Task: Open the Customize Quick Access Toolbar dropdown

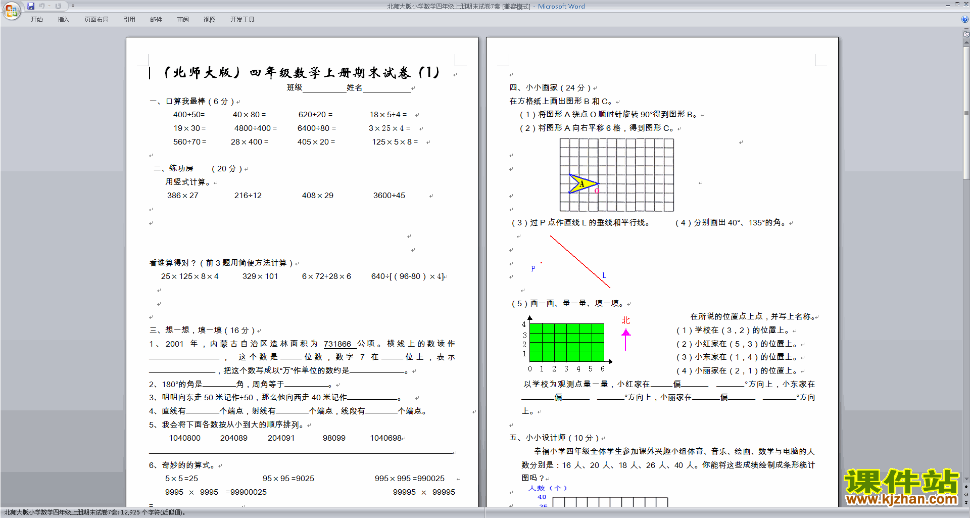Action: click(73, 6)
